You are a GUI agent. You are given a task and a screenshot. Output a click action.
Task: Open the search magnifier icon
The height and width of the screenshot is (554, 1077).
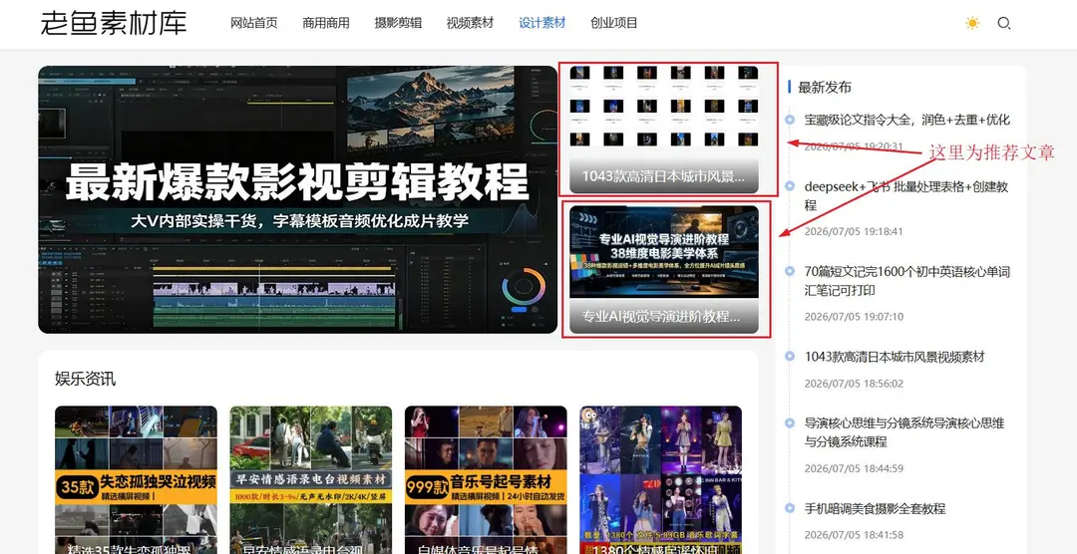pyautogui.click(x=1003, y=23)
